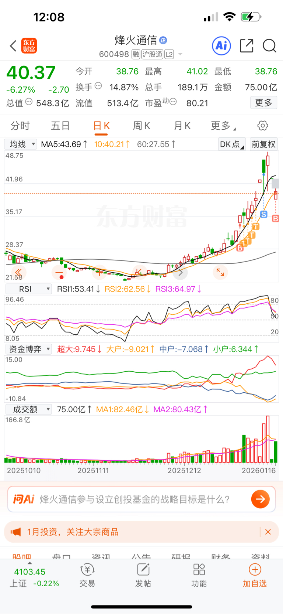Move chart right with right chevron control

(181, 273)
